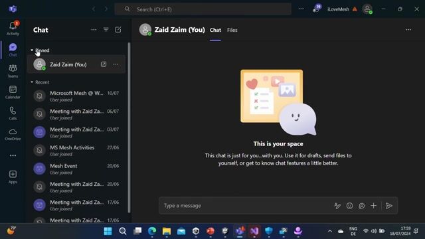The image size is (425, 239).
Task: Show more apps via sidebar ellipsis
Action: pos(13,155)
